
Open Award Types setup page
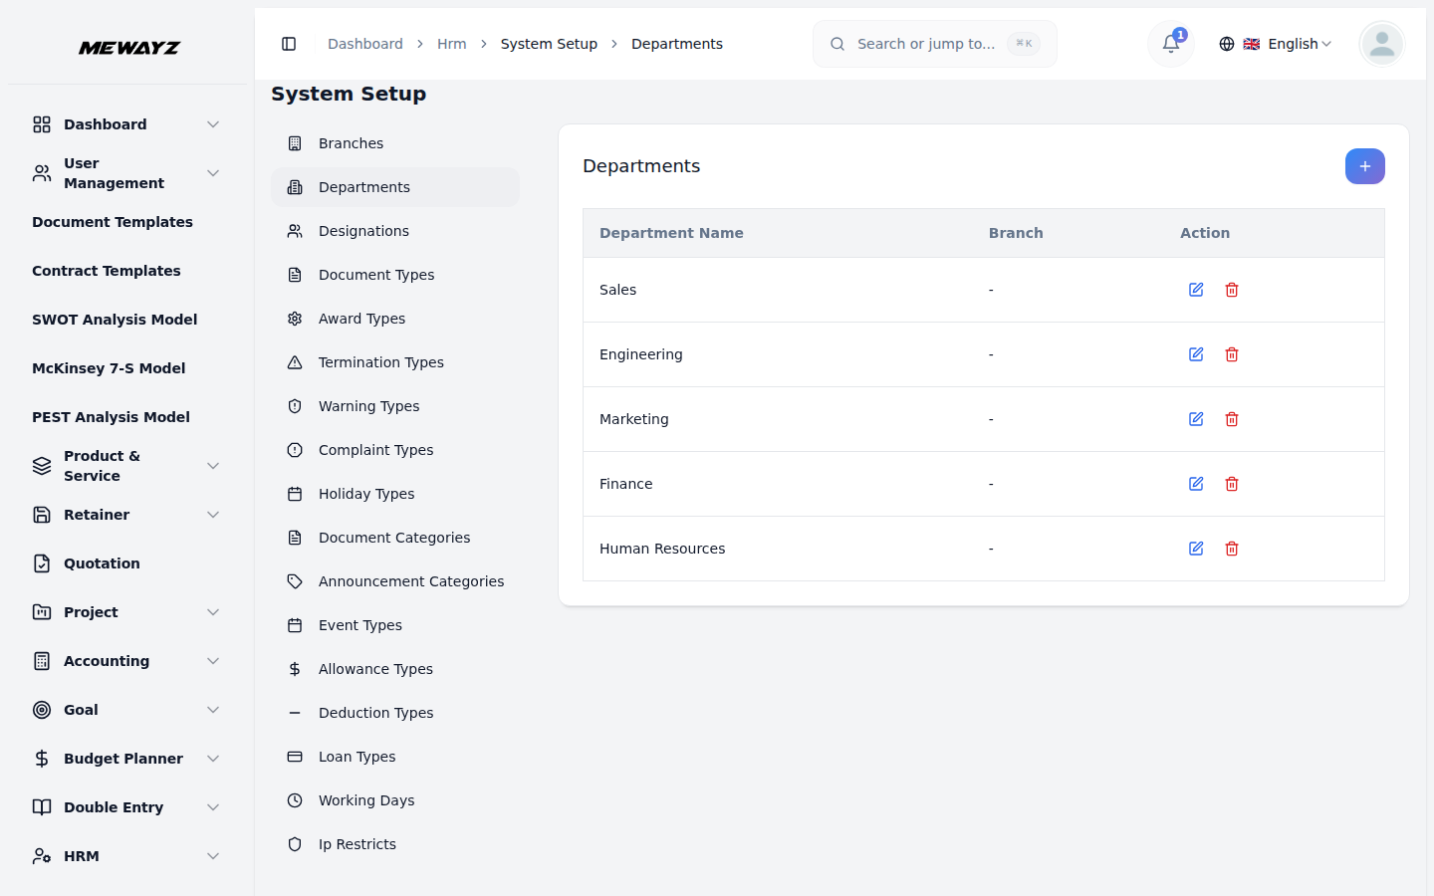(395, 319)
